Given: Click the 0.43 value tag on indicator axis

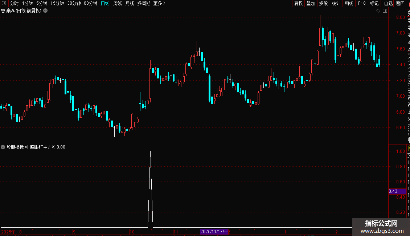Looking at the screenshot, I should click(397, 191).
